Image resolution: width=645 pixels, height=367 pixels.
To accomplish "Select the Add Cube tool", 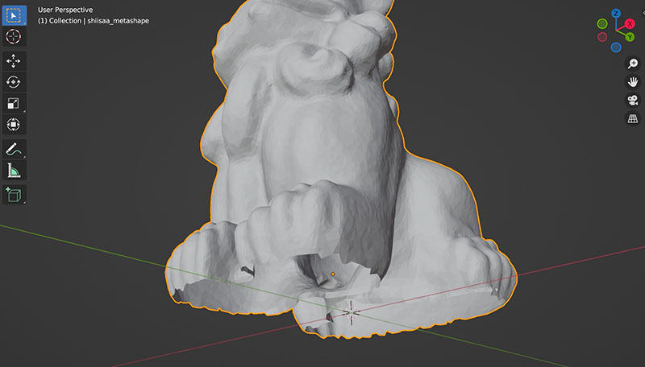I will (14, 195).
